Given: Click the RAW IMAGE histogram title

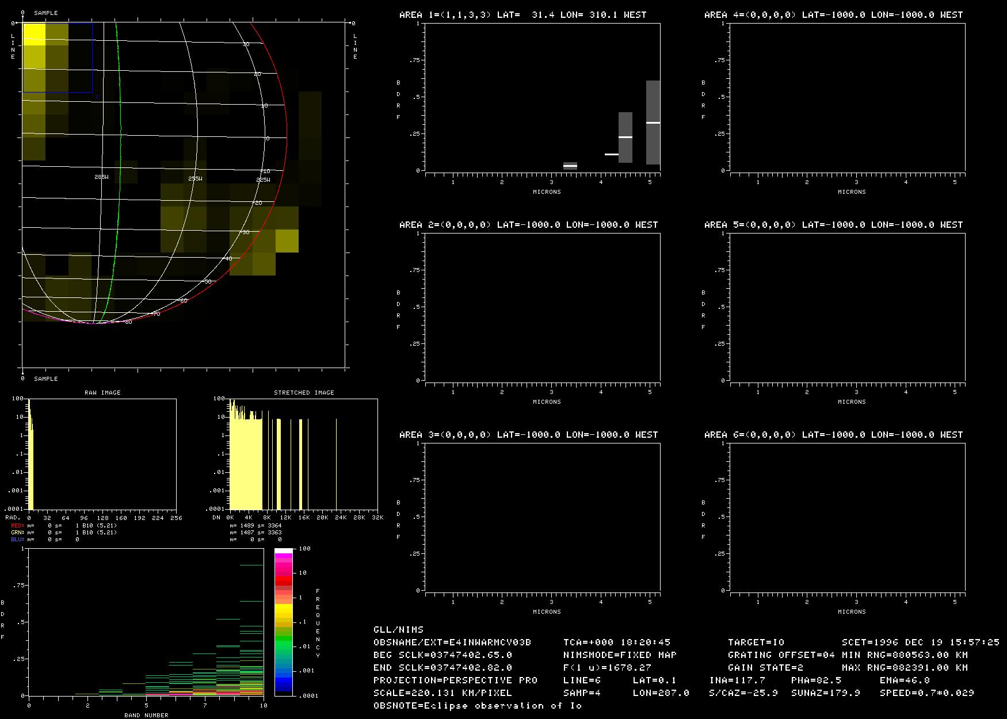Looking at the screenshot, I should [x=102, y=392].
